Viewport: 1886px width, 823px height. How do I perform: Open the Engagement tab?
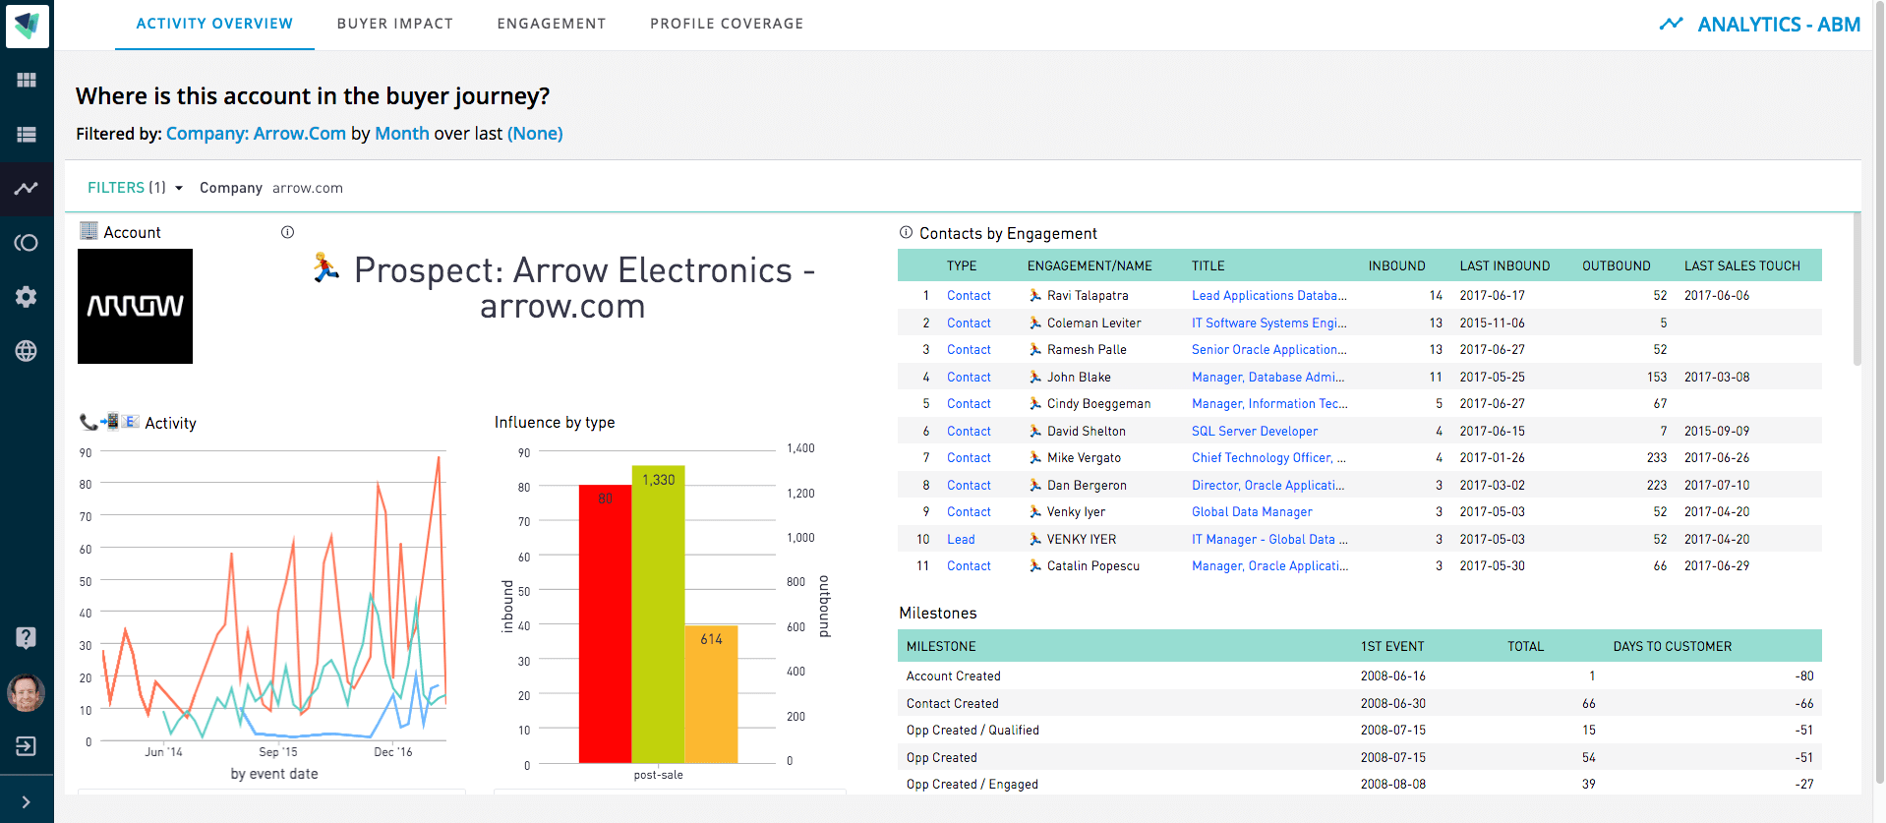coord(552,24)
